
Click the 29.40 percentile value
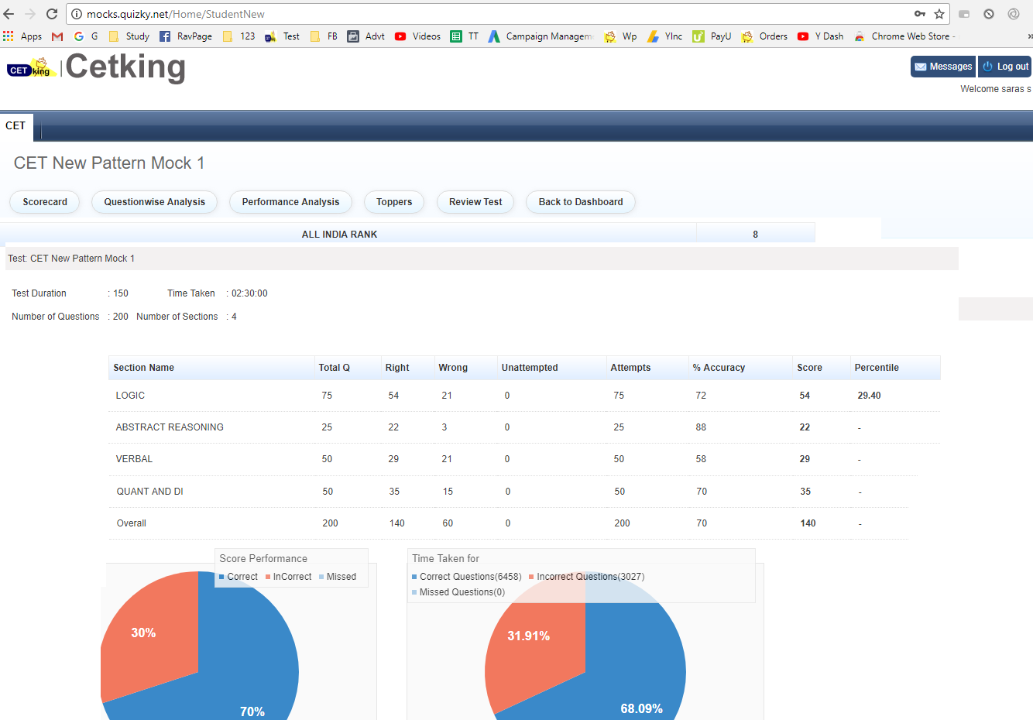pyautogui.click(x=869, y=396)
